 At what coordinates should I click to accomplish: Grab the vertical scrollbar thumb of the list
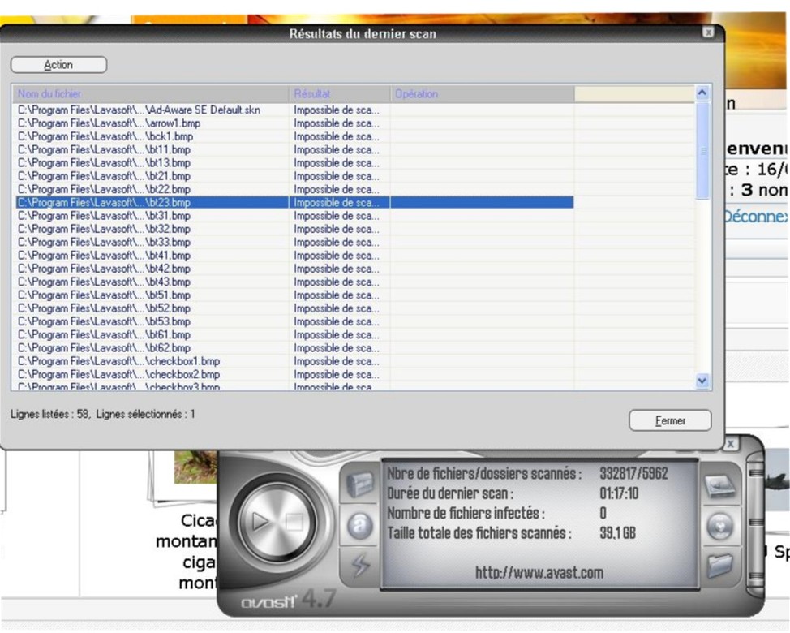click(x=702, y=150)
